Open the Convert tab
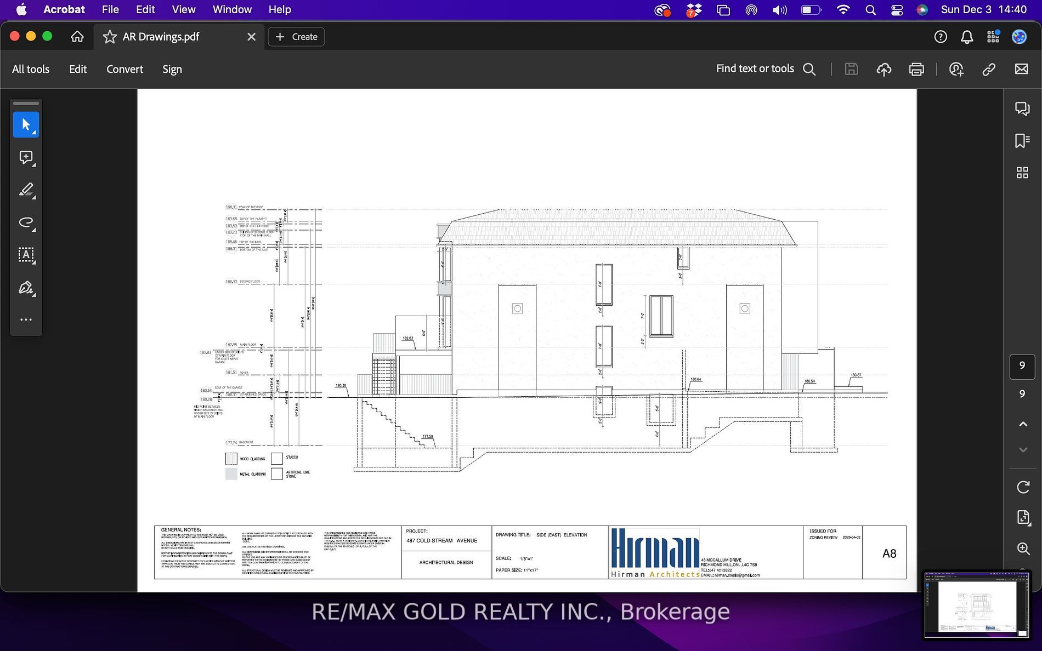Screen dimensions: 1042x651 pyautogui.click(x=124, y=69)
